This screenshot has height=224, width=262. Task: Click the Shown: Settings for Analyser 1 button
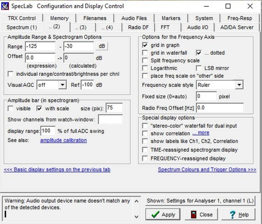click(x=200, y=201)
